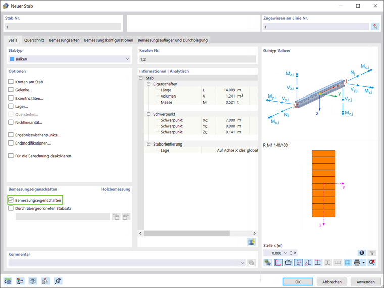Screen dimensions: 384x288
Task: Pick line graphically next to Zugewiesen an Linie
Action: (x=375, y=27)
